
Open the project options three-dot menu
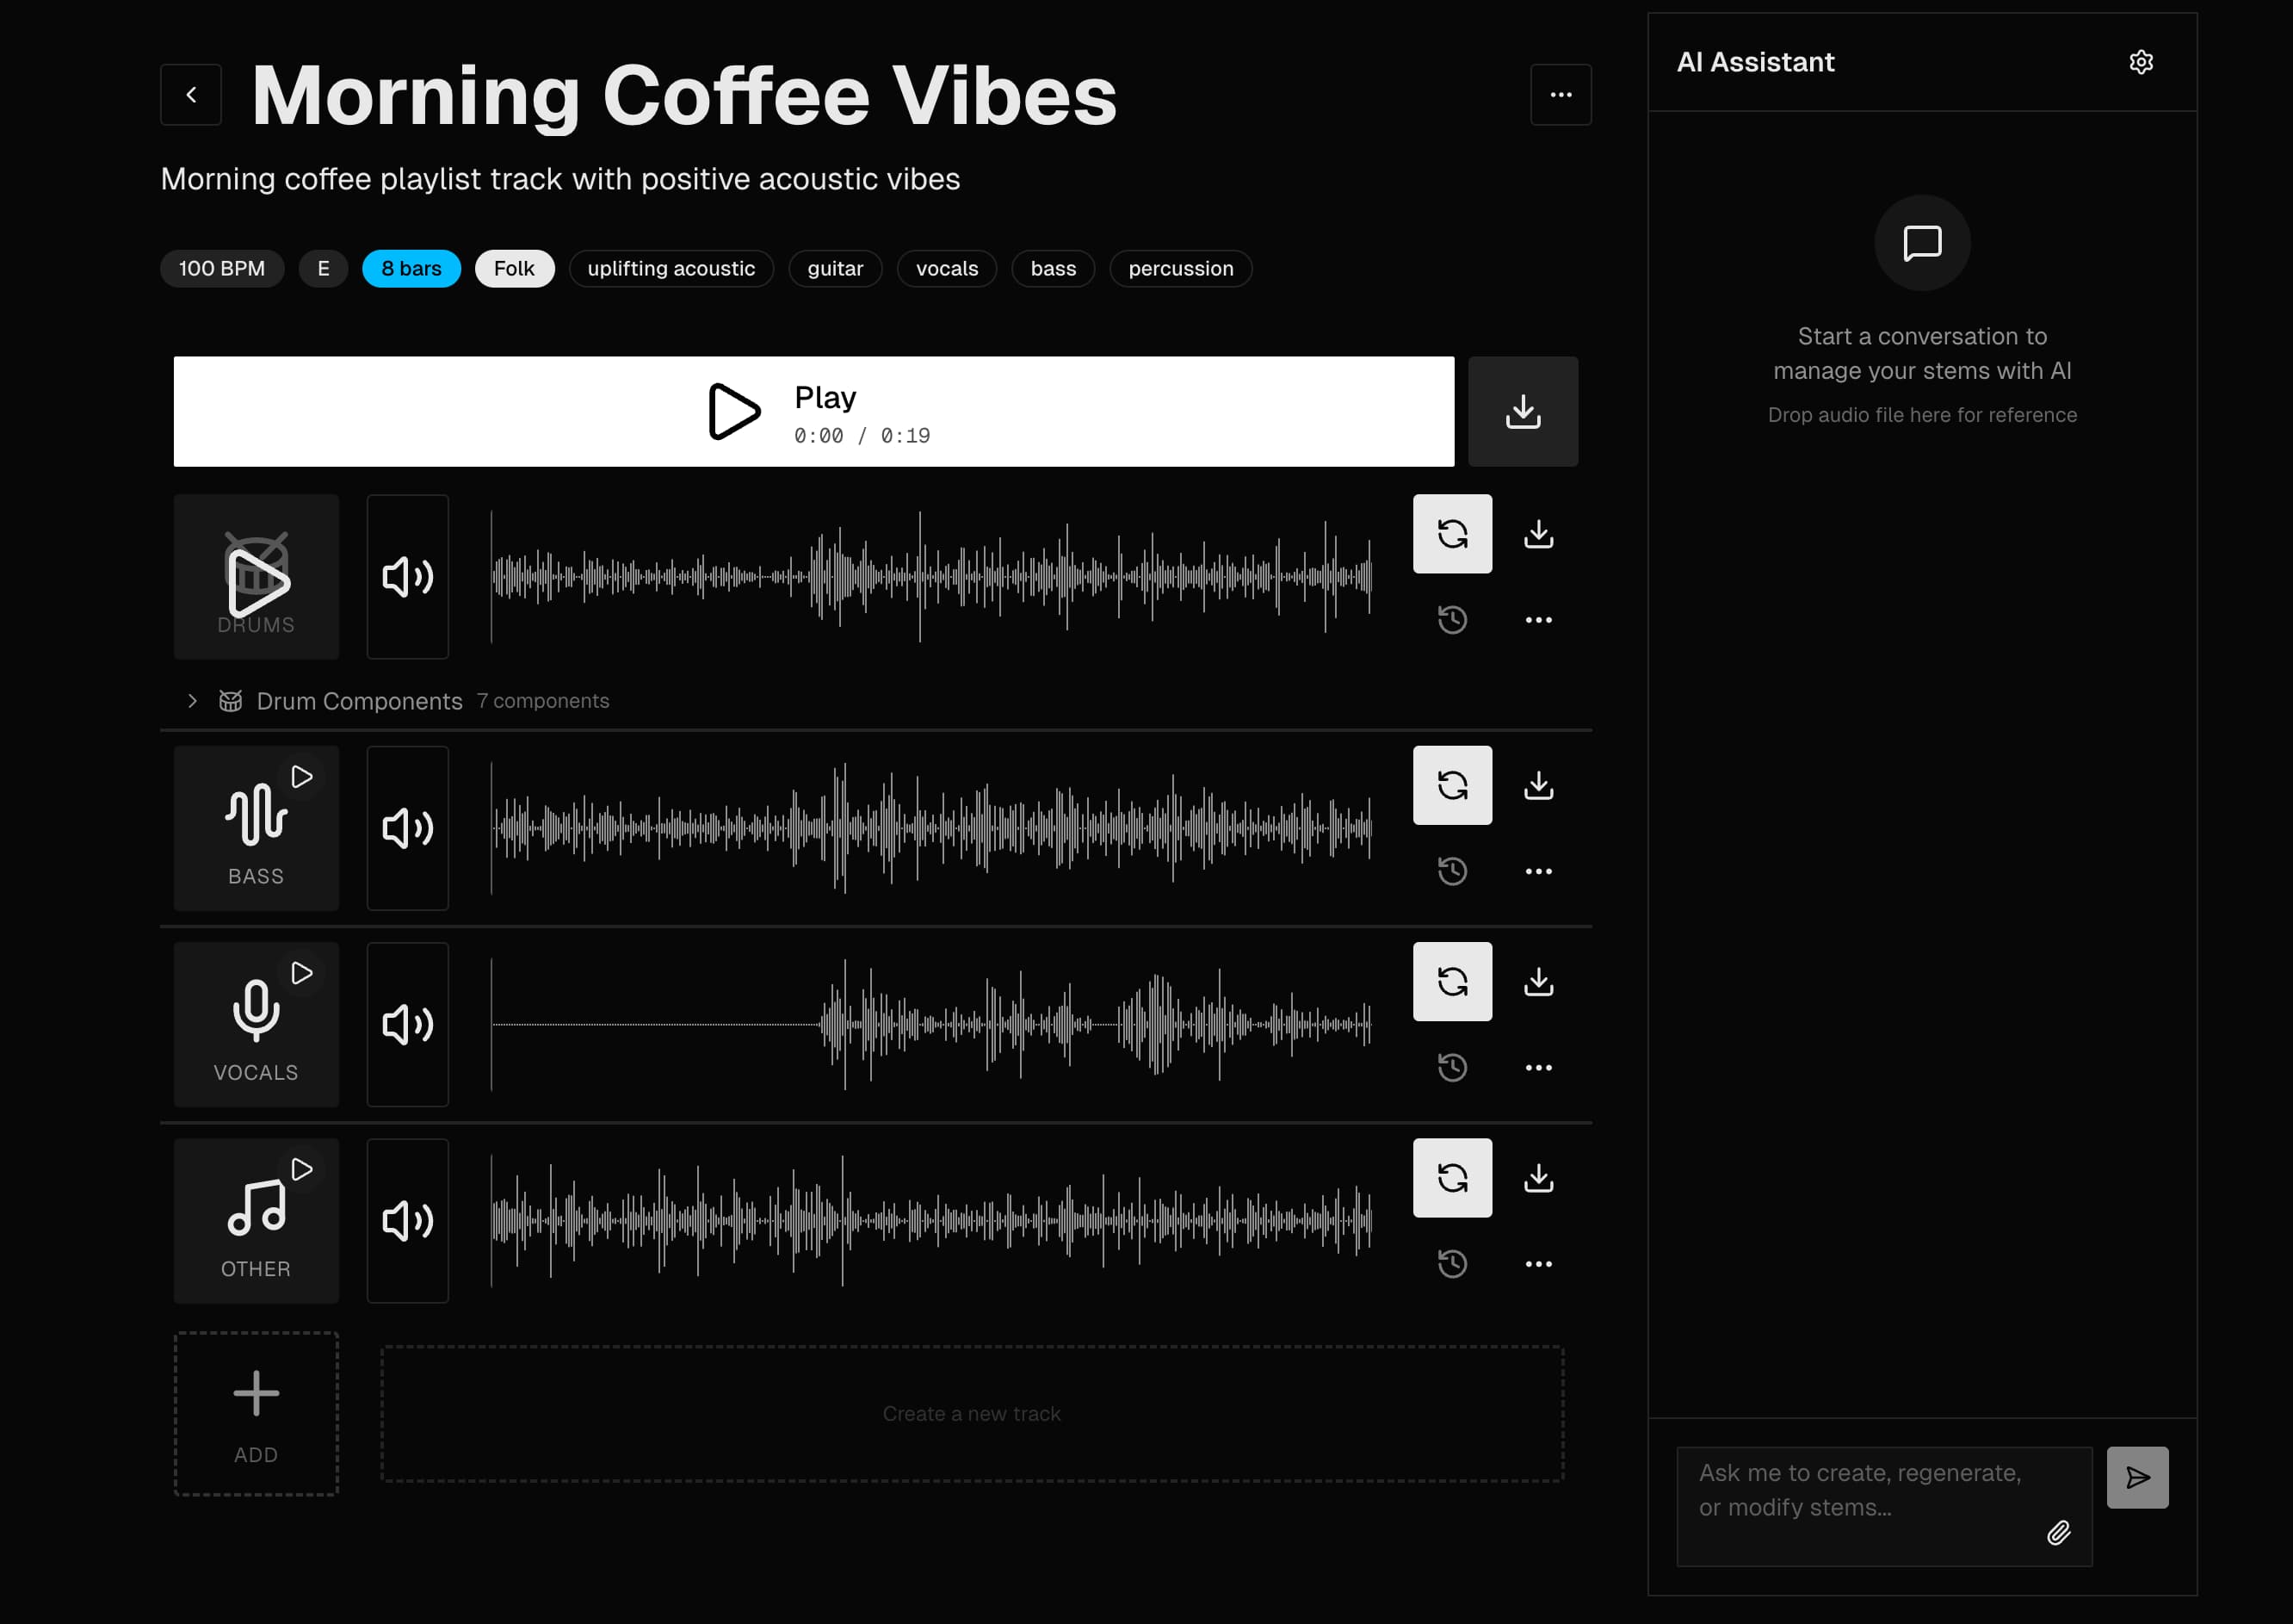coord(1561,95)
